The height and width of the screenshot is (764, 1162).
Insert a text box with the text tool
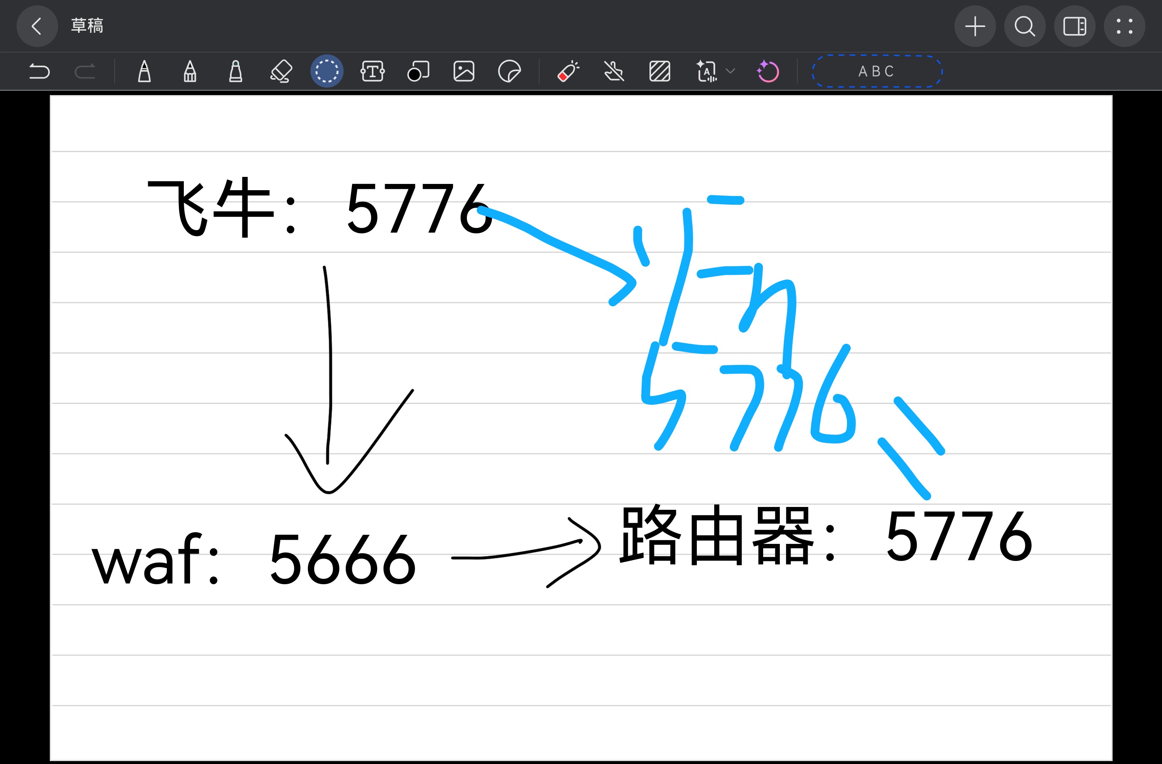pyautogui.click(x=372, y=71)
